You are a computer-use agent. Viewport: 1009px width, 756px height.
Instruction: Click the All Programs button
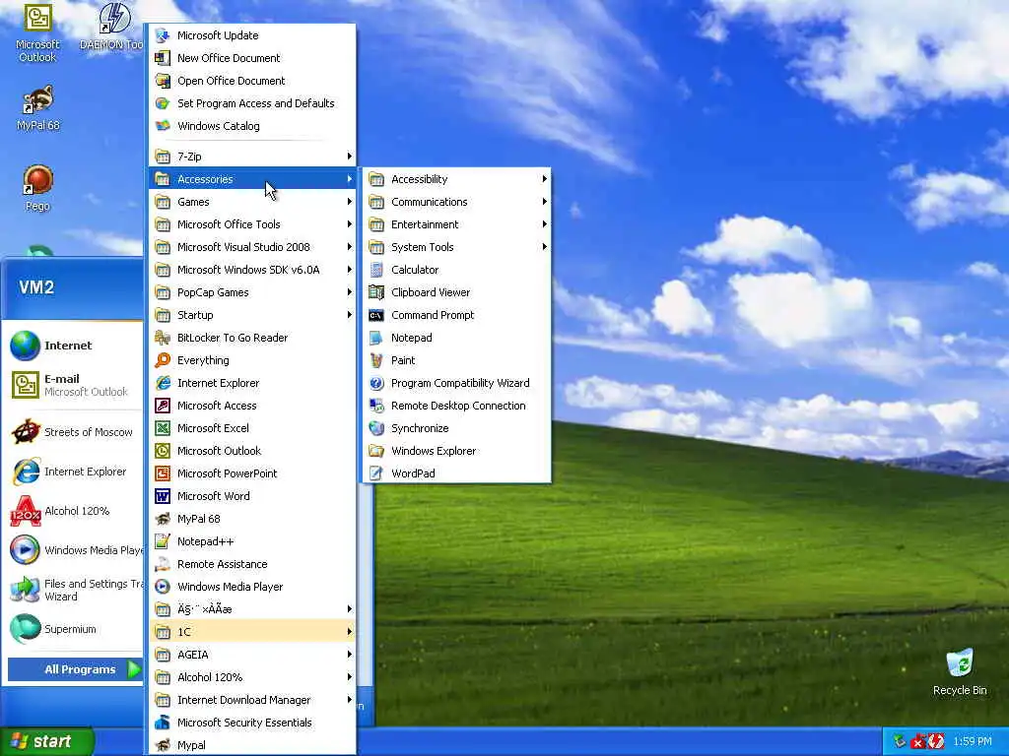(x=75, y=669)
